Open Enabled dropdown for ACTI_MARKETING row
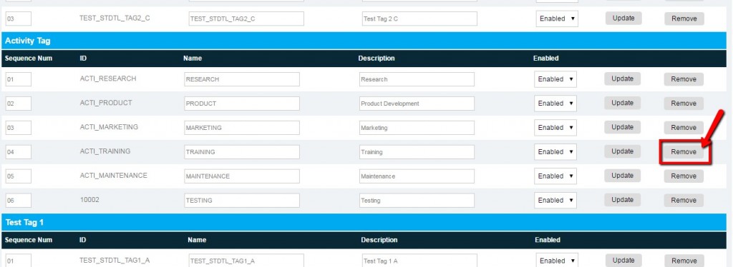The image size is (733, 267). pos(555,128)
